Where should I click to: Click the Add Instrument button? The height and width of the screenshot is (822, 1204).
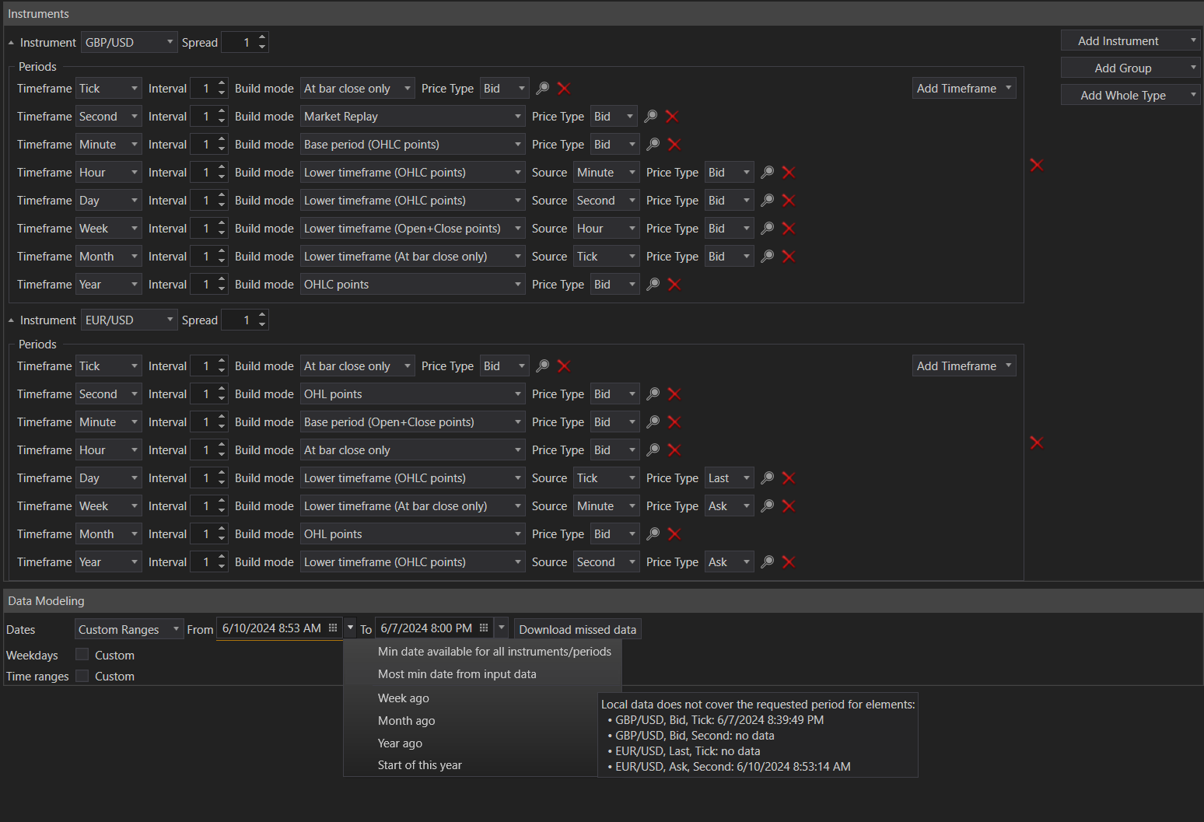coord(1118,41)
